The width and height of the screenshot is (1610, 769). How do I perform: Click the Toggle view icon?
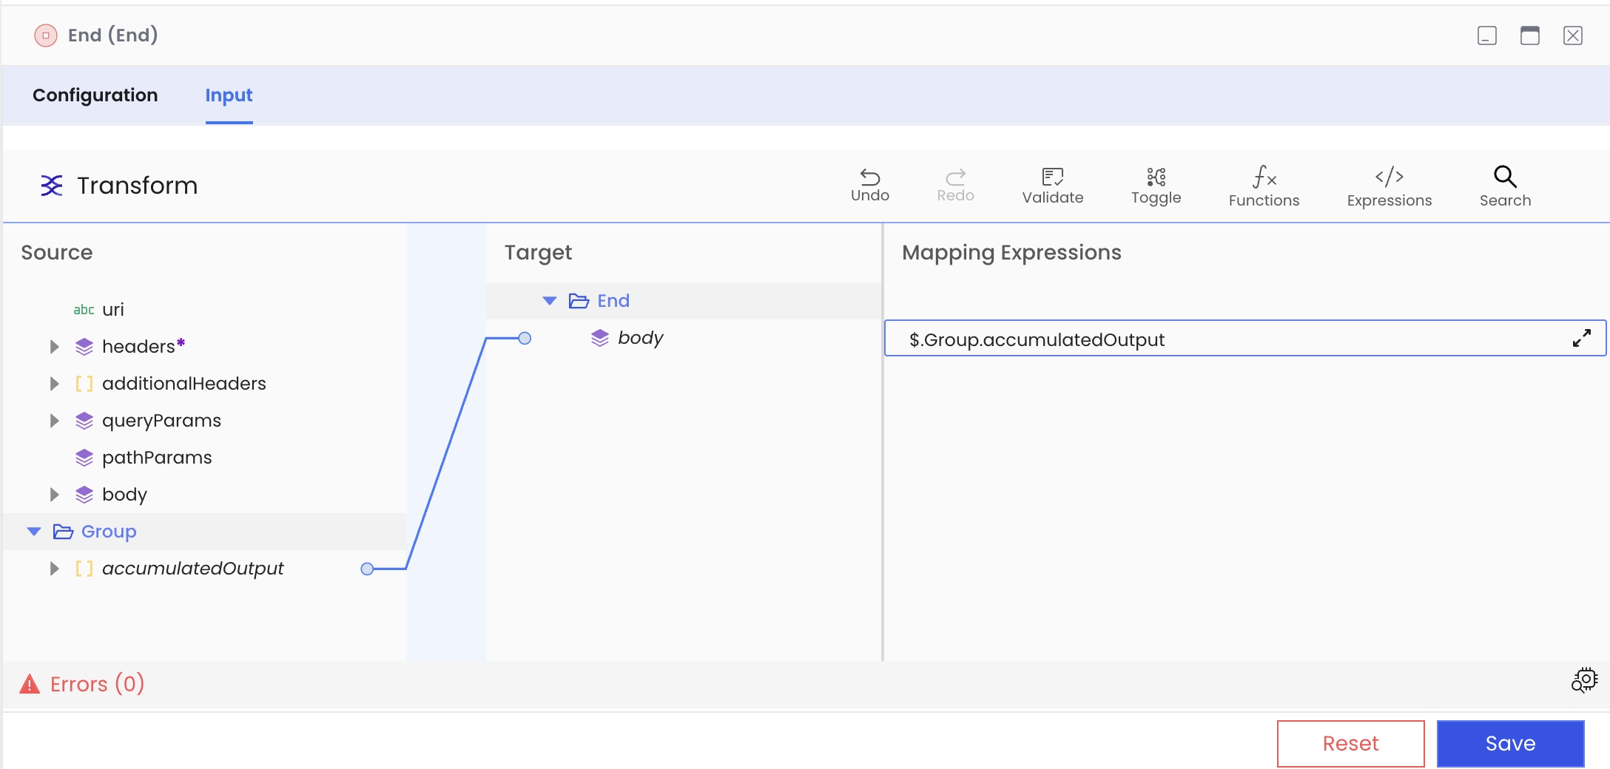click(1156, 177)
